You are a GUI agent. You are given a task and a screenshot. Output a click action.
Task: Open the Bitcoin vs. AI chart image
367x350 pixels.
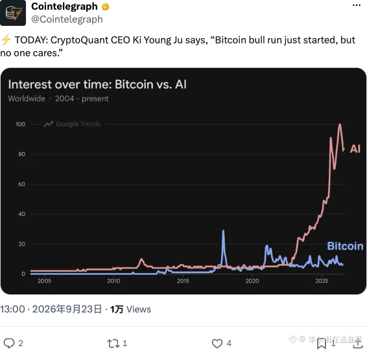coord(184,181)
